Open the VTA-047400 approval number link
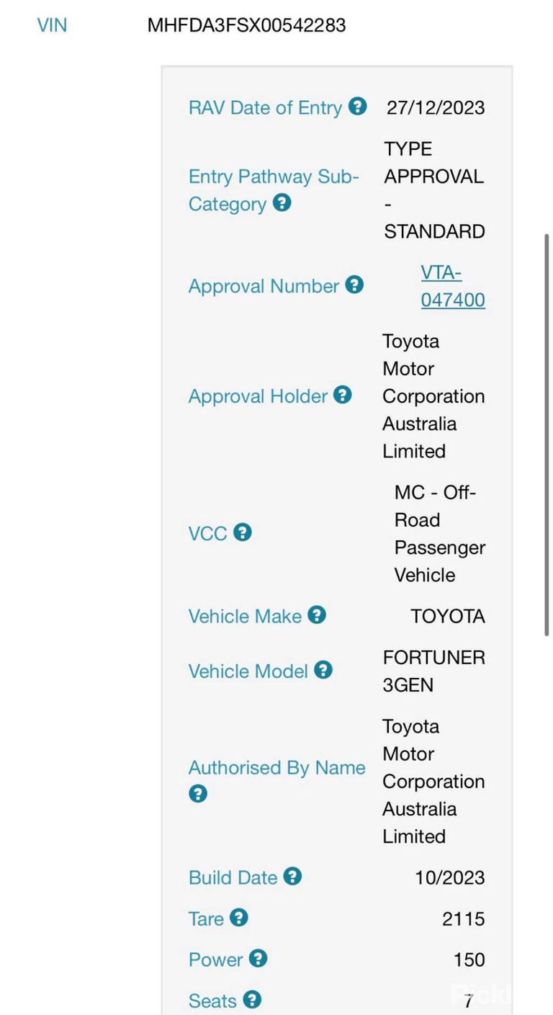The image size is (553, 1015). [x=453, y=286]
